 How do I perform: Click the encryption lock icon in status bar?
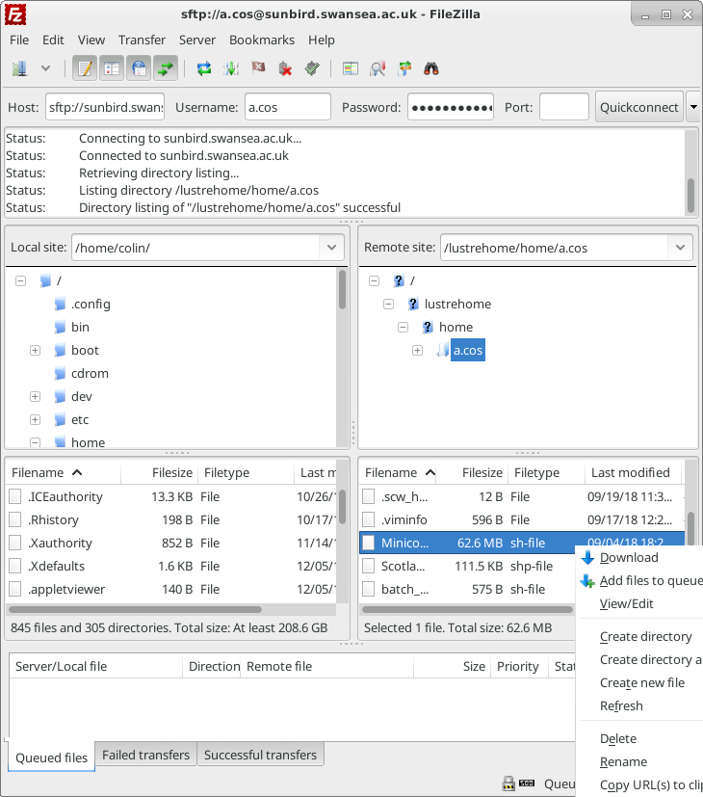508,784
